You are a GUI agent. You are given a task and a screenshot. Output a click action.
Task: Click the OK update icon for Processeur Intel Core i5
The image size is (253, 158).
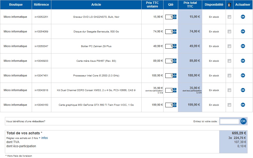243,75
